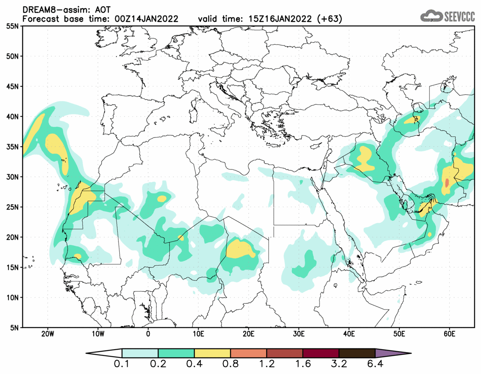The height and width of the screenshot is (374, 481).
Task: Click the "40N" latitude label
Action: (x=12, y=117)
